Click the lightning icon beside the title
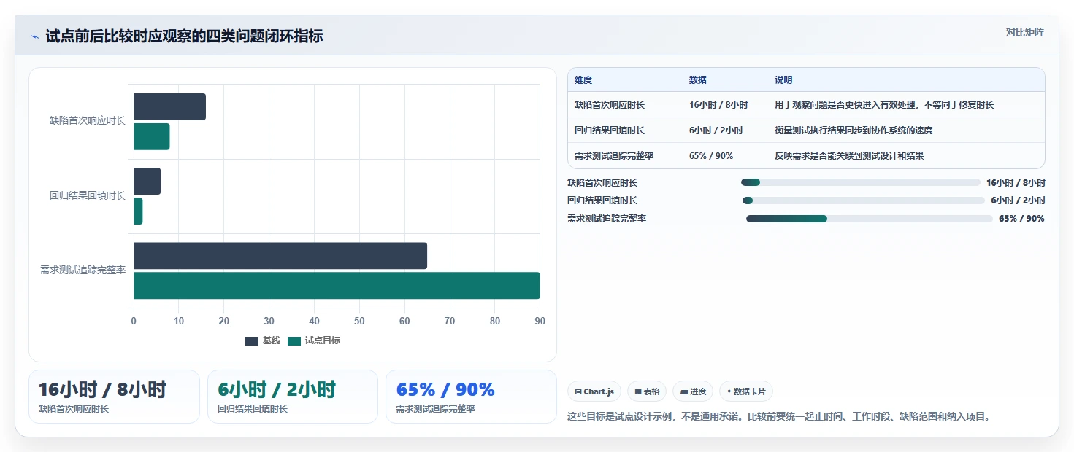 (x=34, y=36)
